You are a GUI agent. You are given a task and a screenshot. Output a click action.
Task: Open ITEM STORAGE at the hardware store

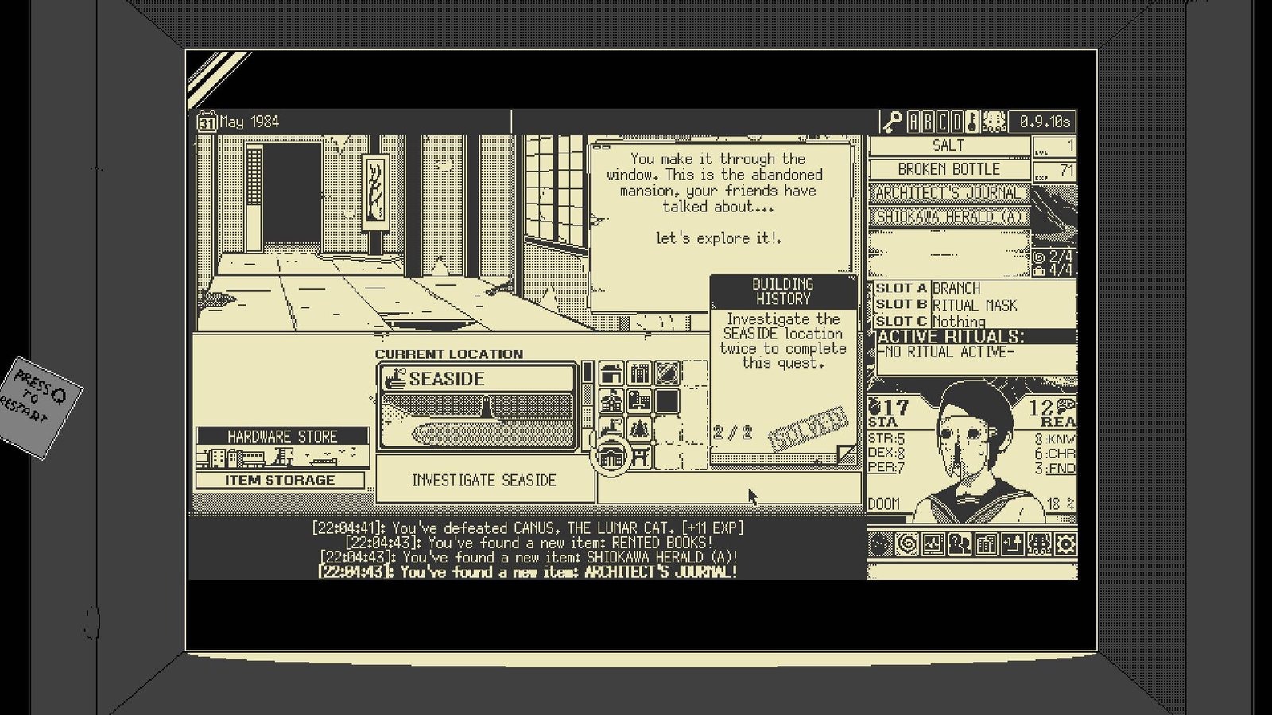click(x=280, y=481)
